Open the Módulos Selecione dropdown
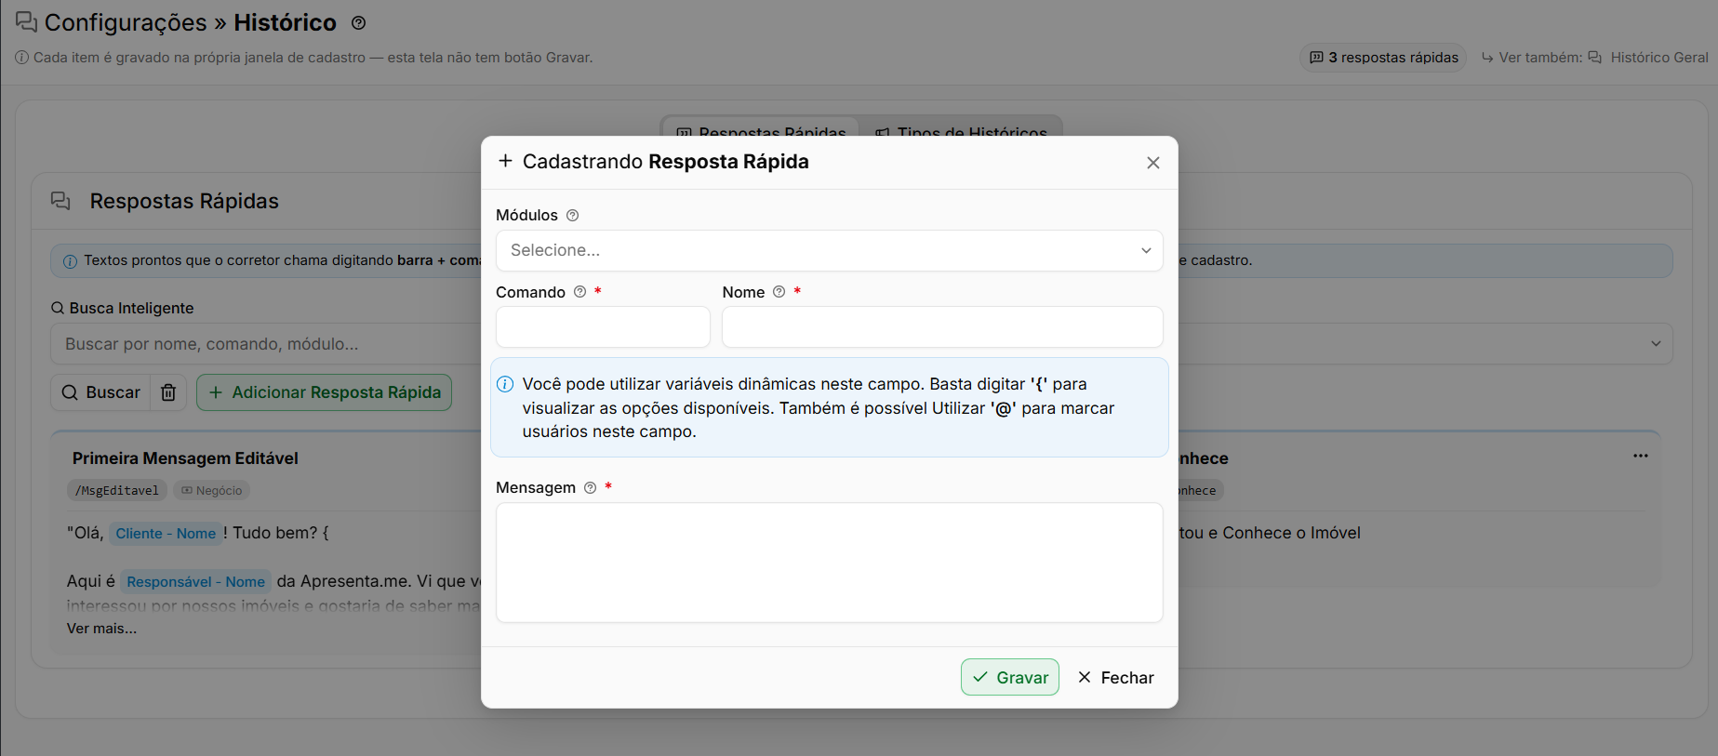This screenshot has height=756, width=1718. coord(830,251)
